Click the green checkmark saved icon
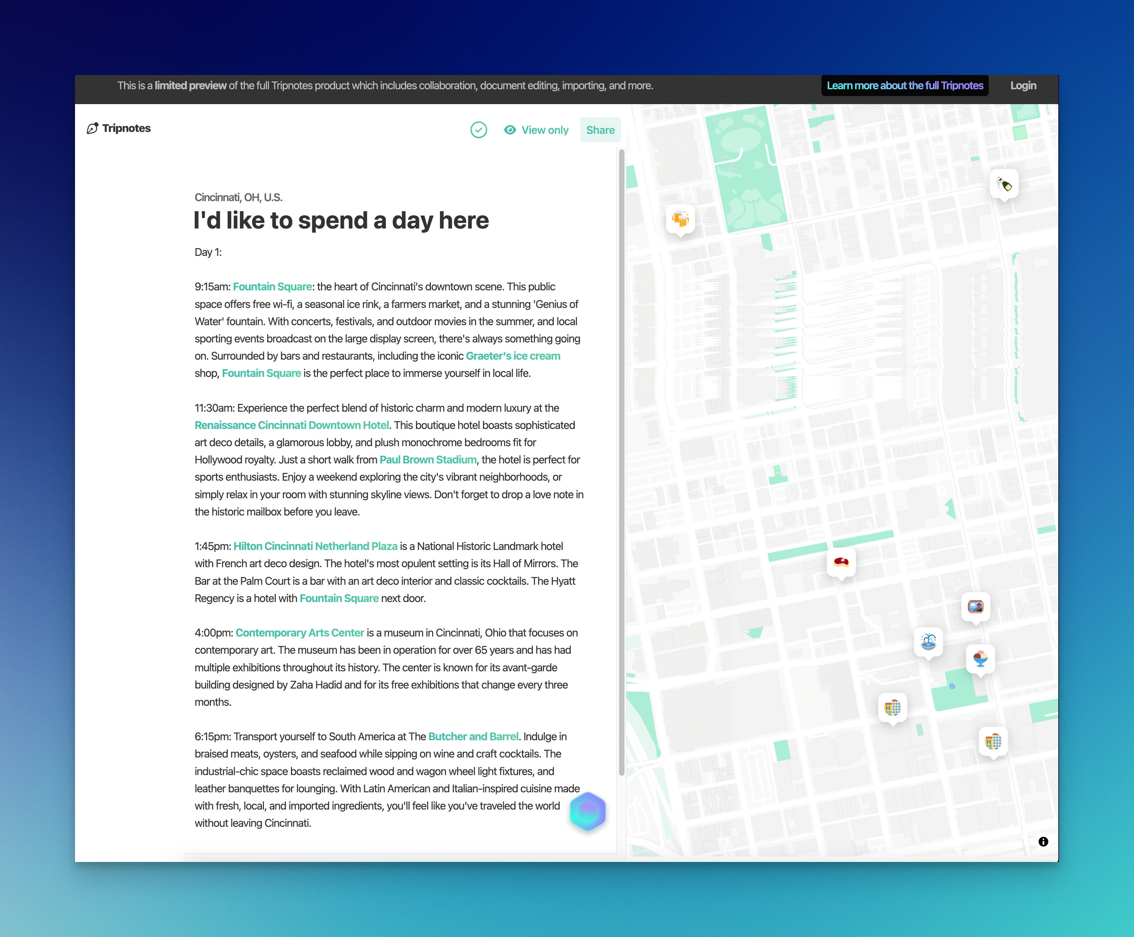Viewport: 1134px width, 937px height. click(478, 130)
